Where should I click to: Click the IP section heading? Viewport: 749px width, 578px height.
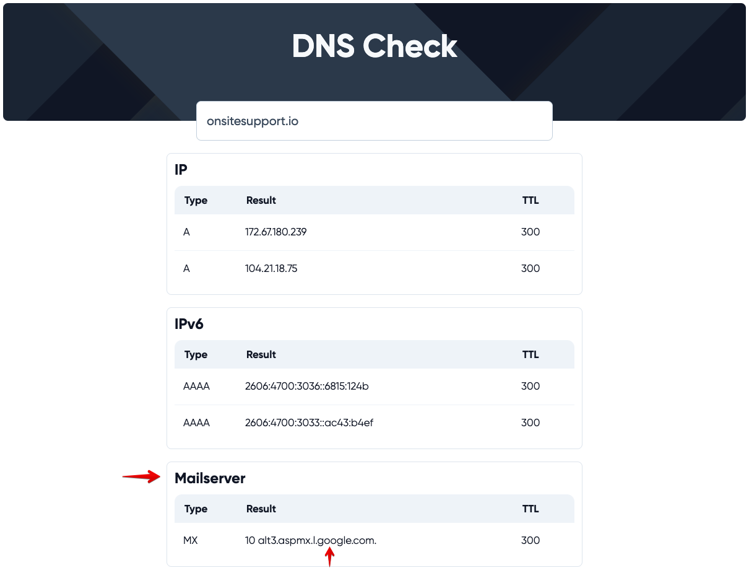click(181, 170)
